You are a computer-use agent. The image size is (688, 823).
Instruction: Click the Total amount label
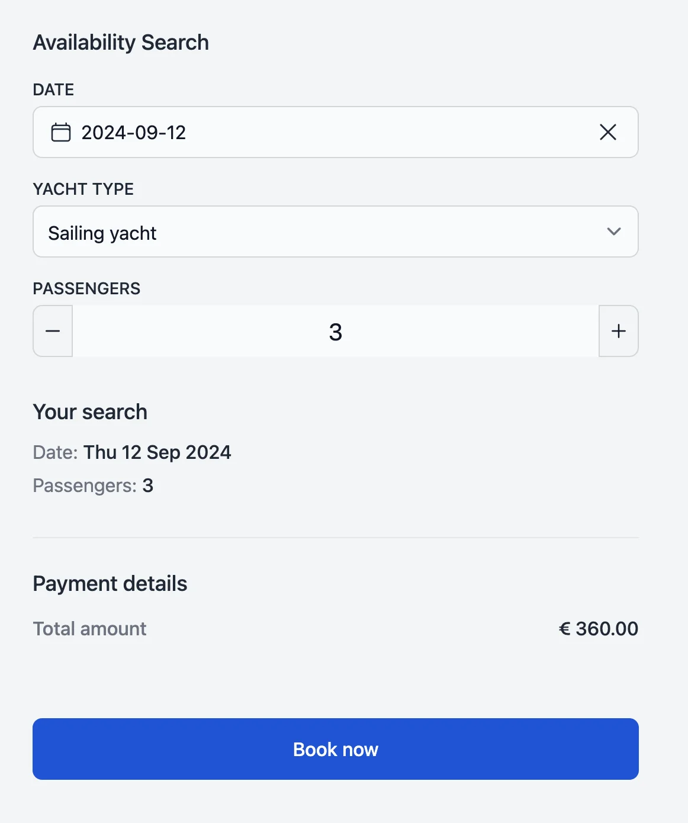[x=89, y=629]
